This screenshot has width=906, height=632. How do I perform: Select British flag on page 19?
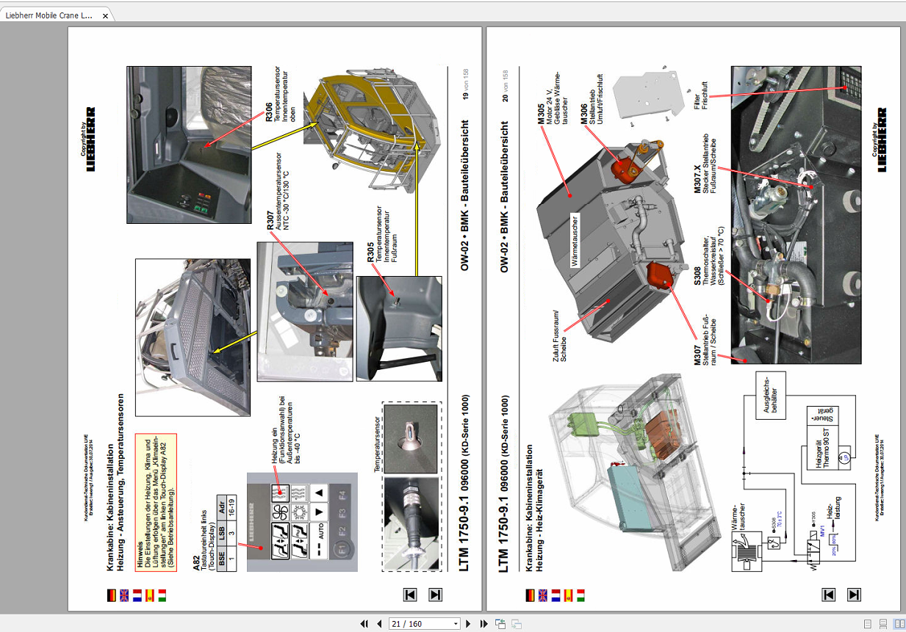[124, 595]
